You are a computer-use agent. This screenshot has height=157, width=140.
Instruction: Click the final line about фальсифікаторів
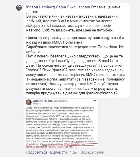(72, 93)
